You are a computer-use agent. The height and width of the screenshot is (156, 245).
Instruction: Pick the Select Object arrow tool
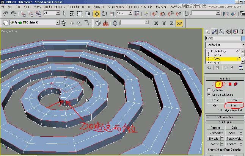[x=64, y=14]
